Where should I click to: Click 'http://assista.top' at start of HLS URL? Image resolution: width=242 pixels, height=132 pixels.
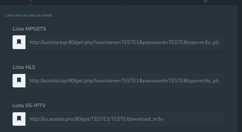point(48,81)
